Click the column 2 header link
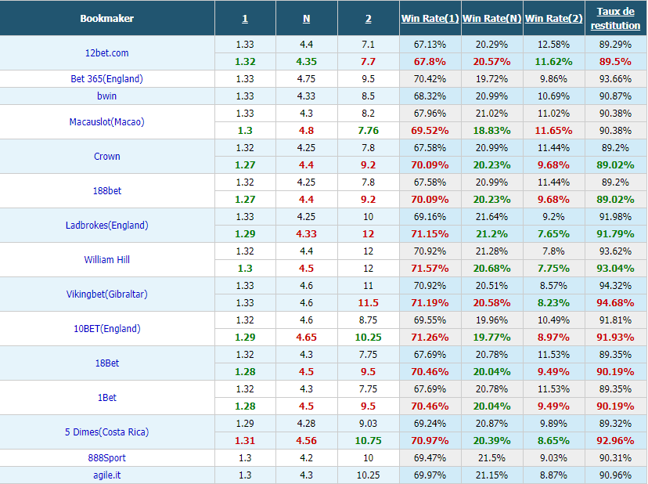The width and height of the screenshot is (648, 484). [369, 19]
